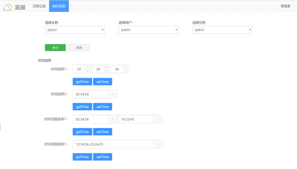Screen dimensions: 297x169
Task: Click setTime below the 12:34:56-23:24:25 field
Action: 103,157
